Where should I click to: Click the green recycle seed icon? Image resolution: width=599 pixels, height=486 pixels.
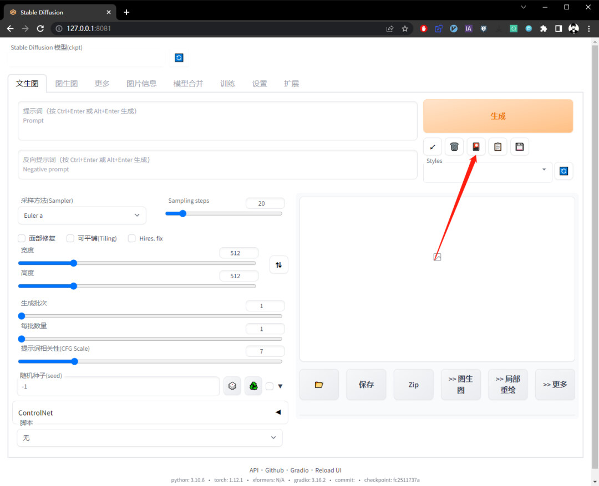[x=253, y=386]
